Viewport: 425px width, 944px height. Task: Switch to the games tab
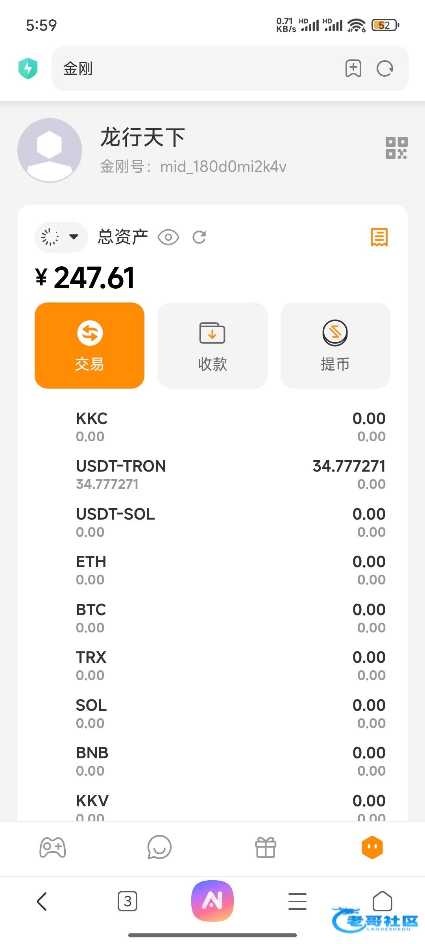point(53,848)
